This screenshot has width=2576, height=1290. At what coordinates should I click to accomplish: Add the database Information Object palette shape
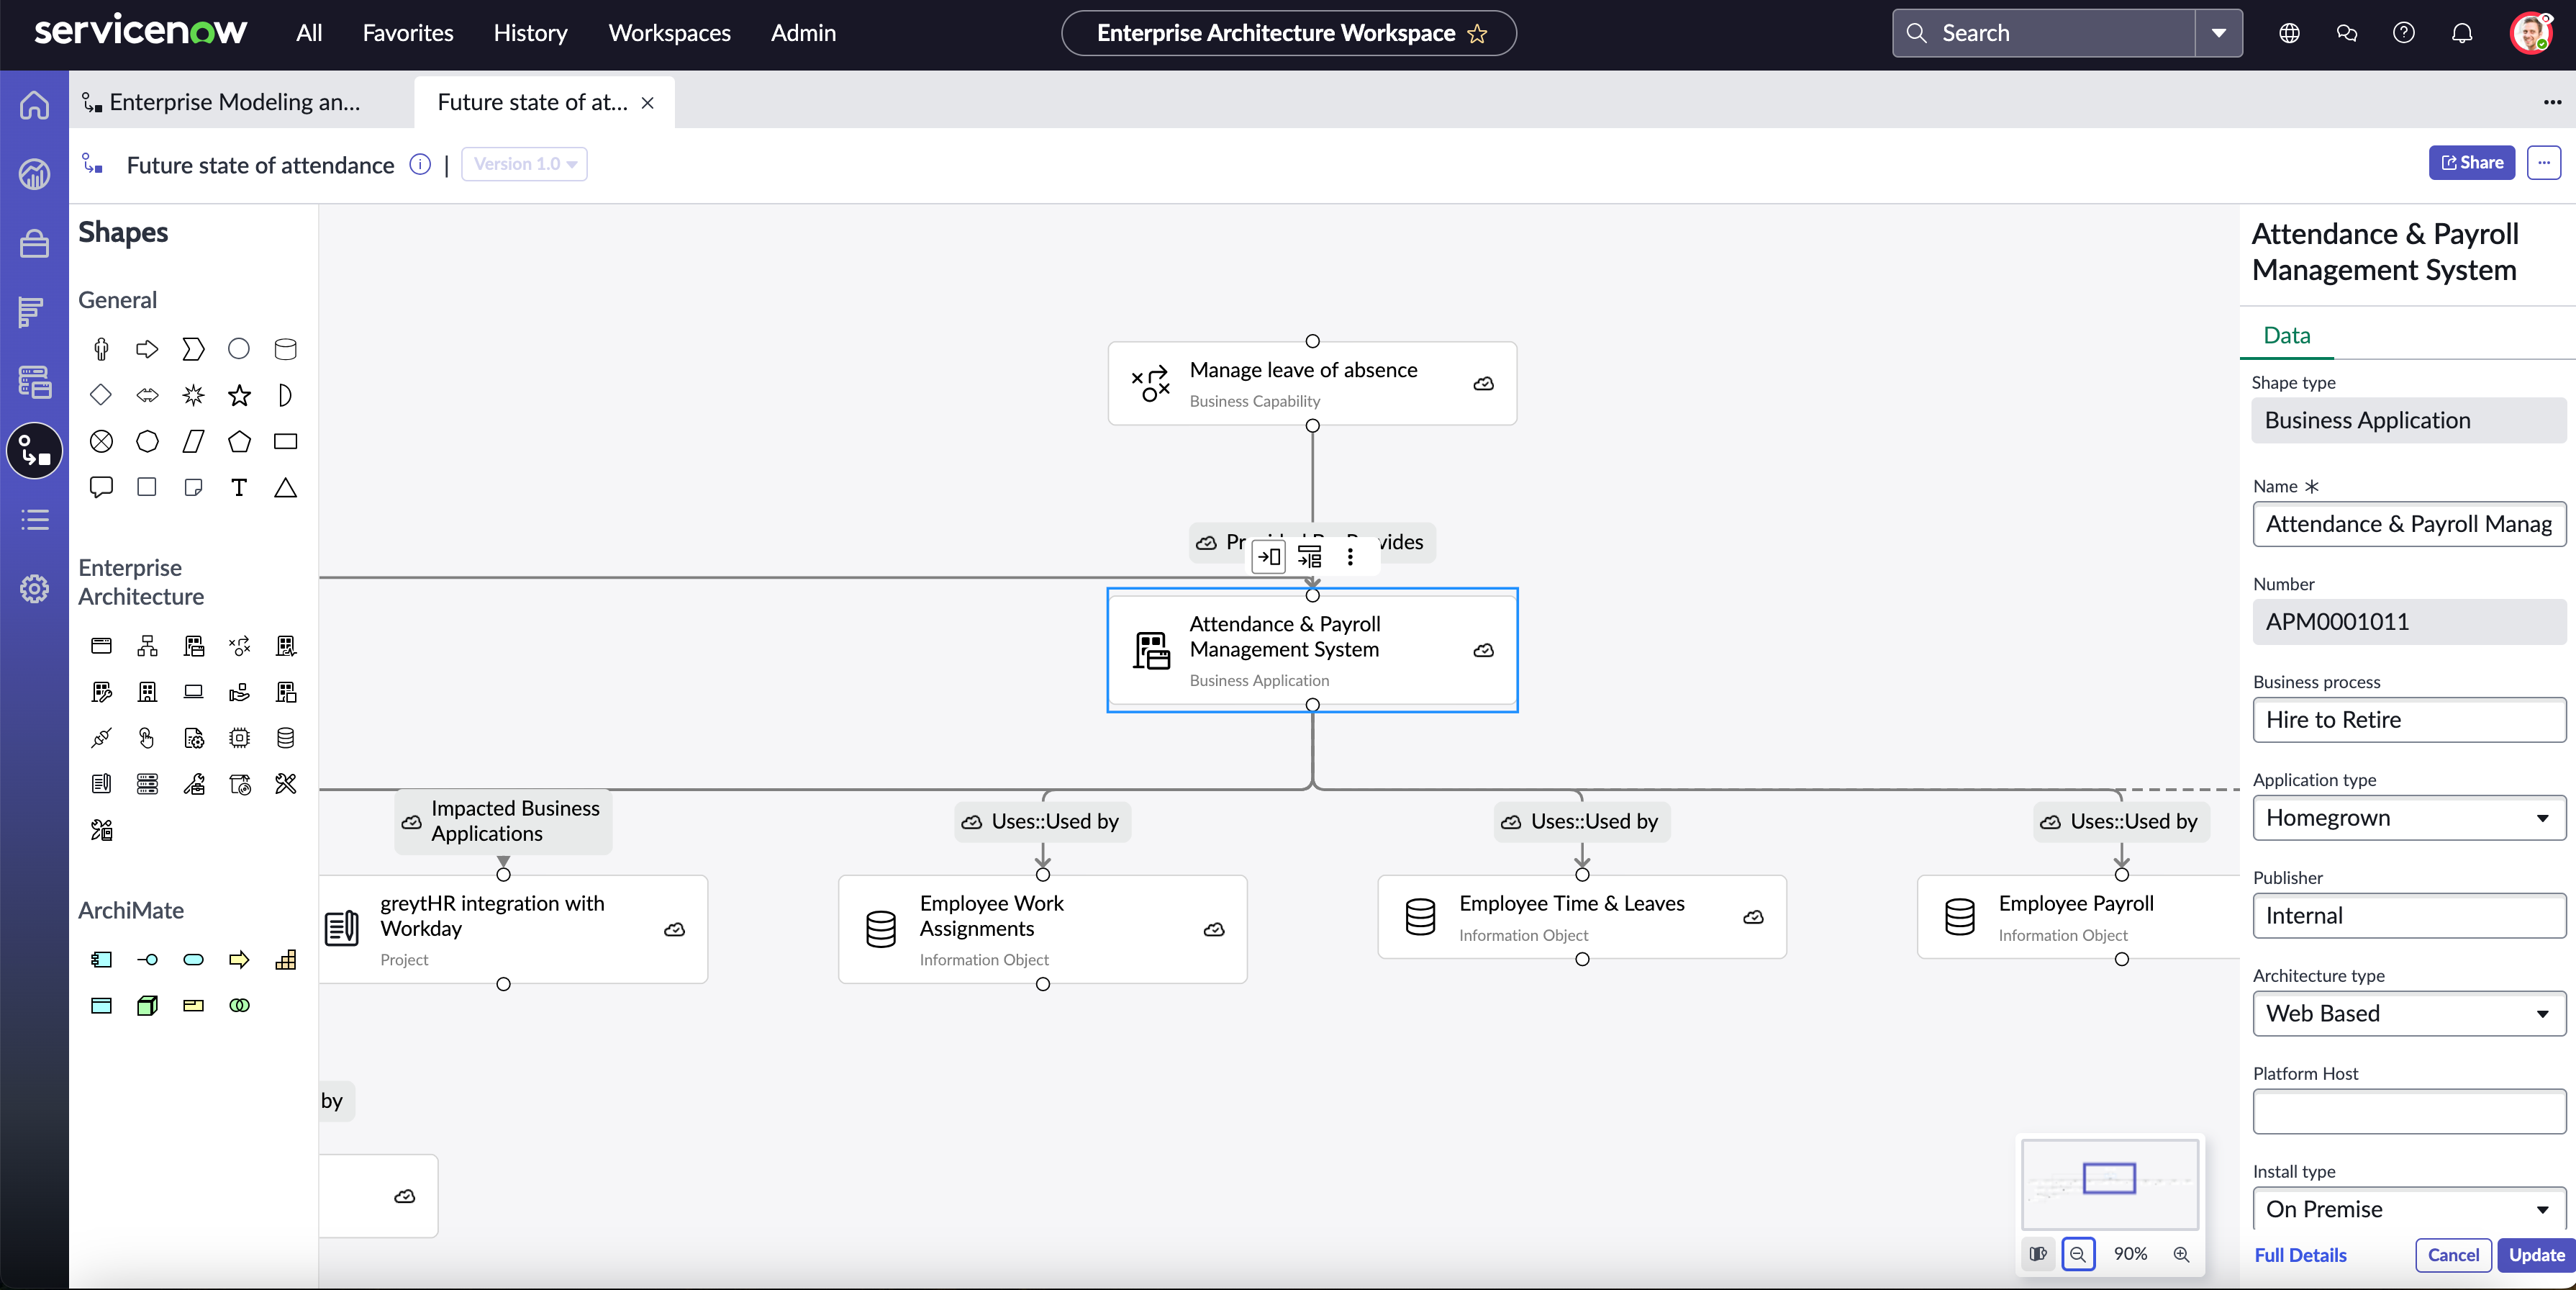(x=285, y=738)
